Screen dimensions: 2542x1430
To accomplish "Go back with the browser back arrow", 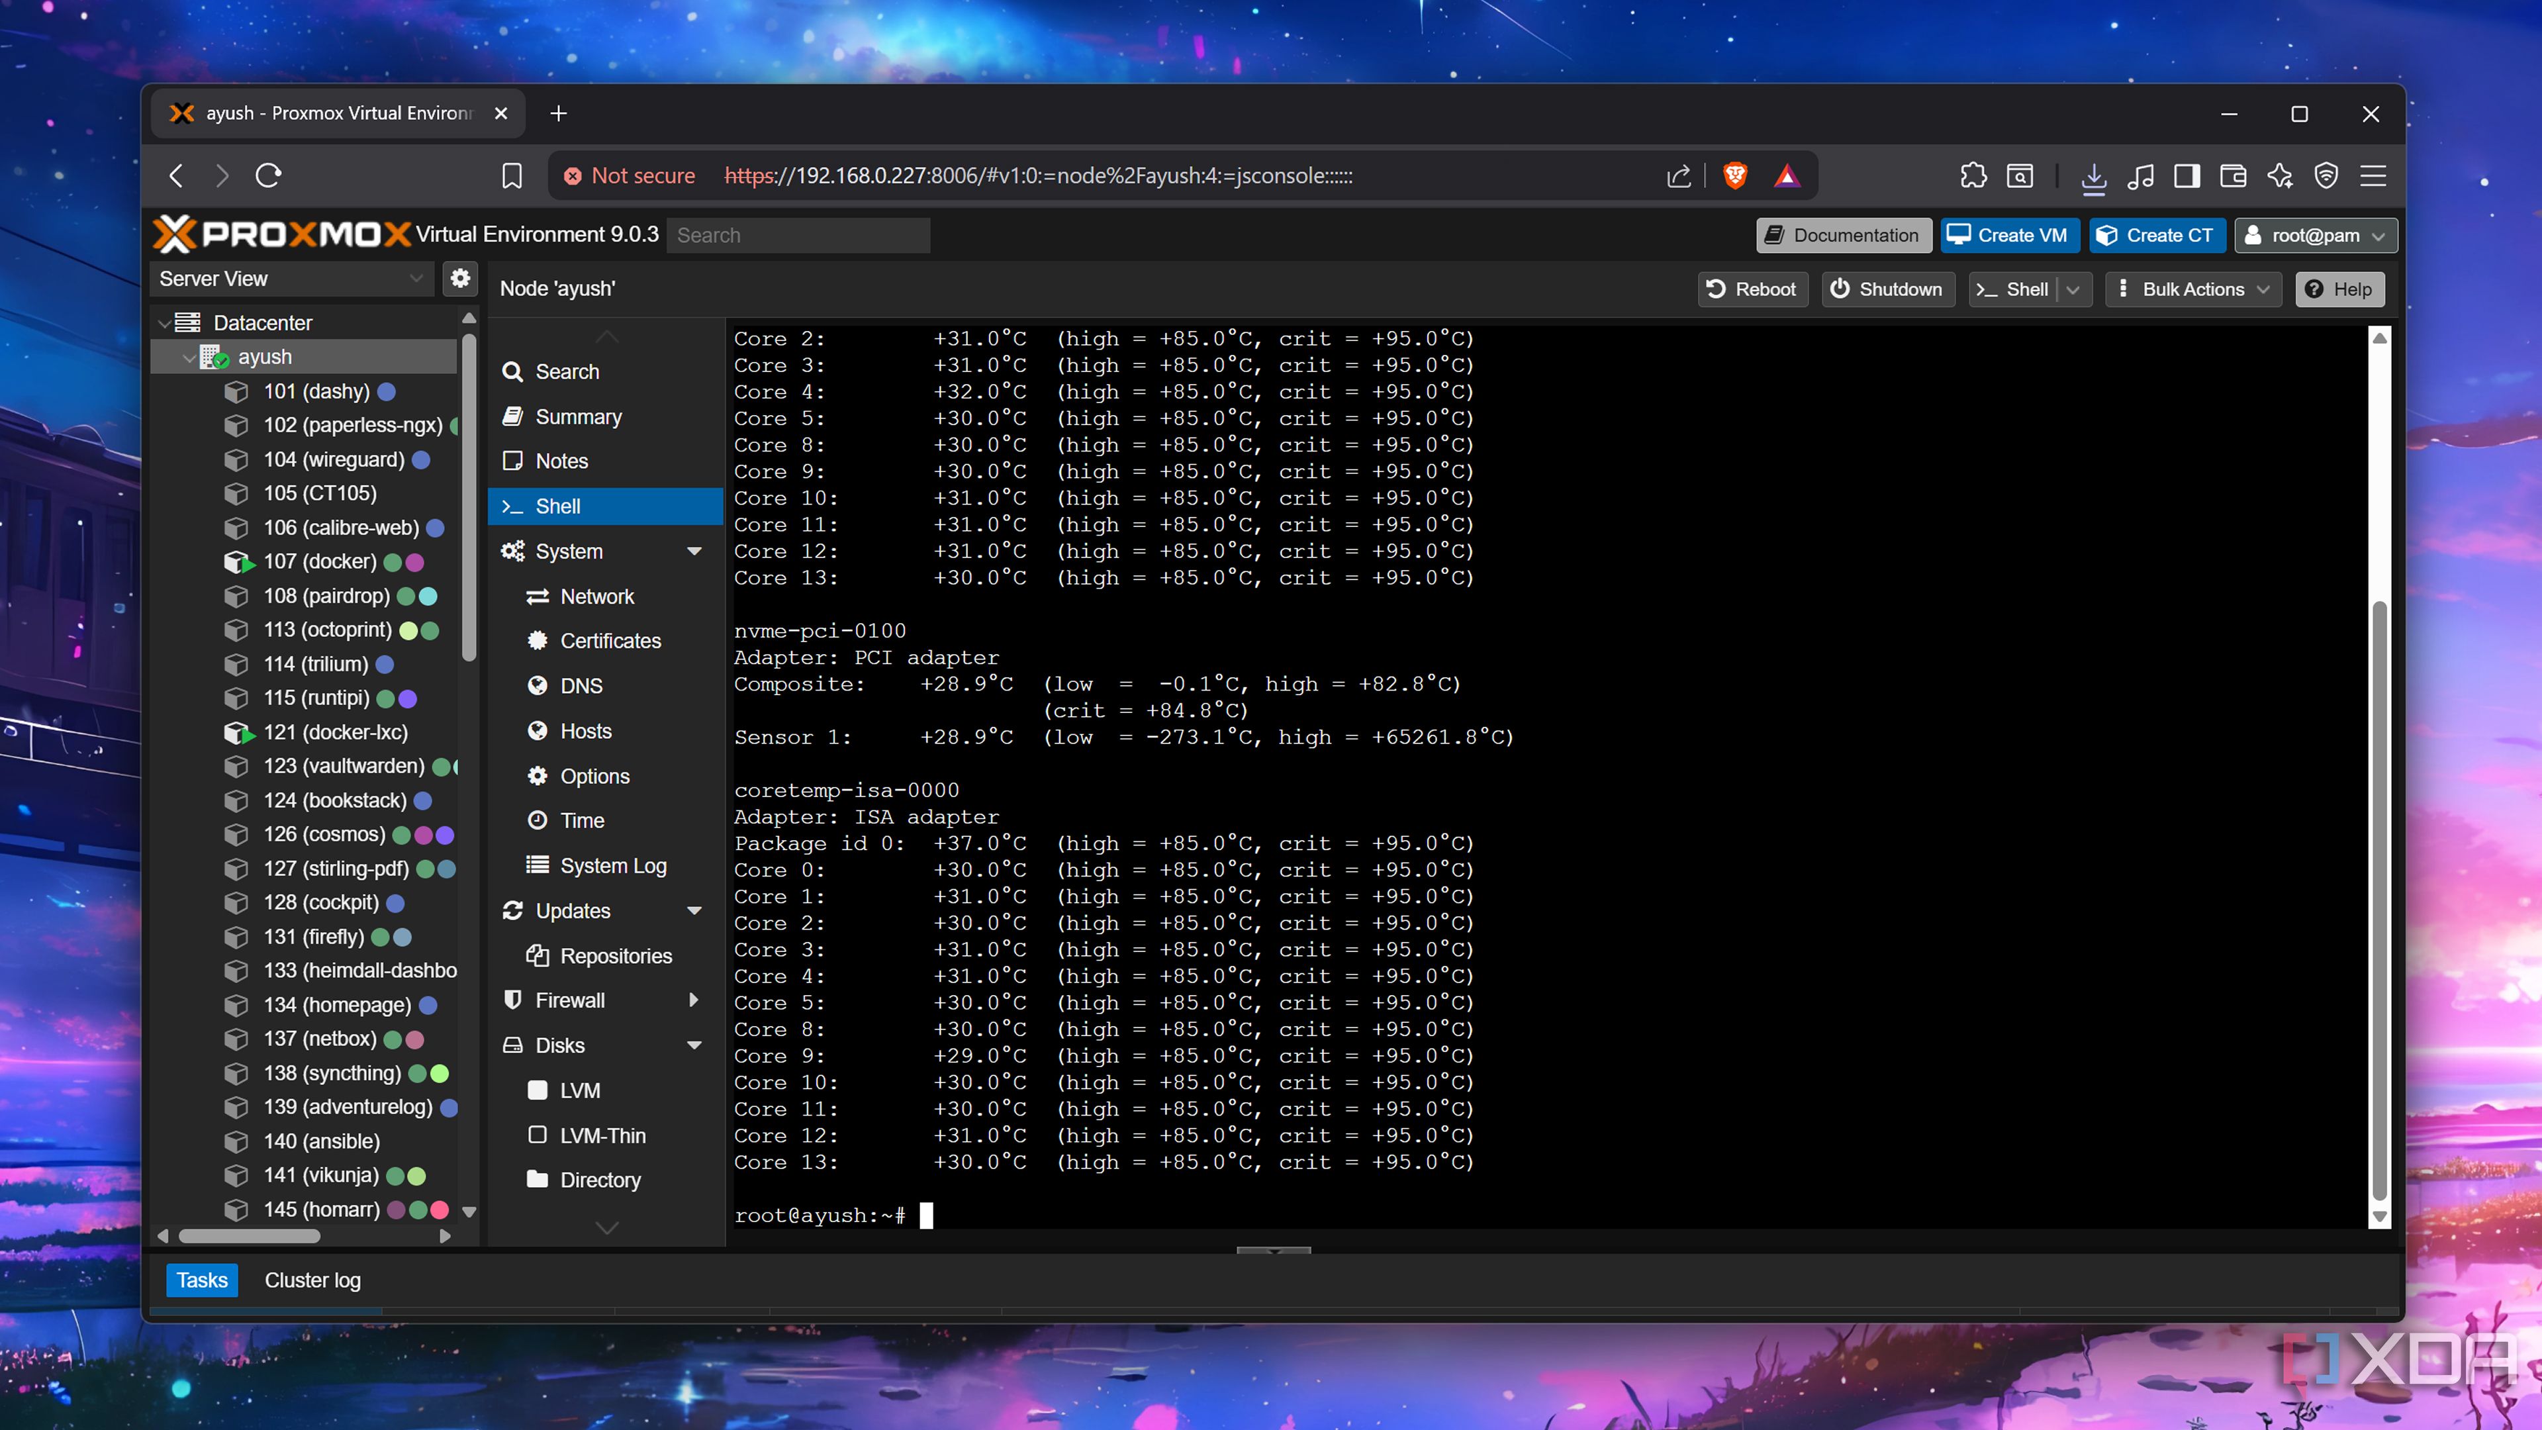I will pyautogui.click(x=175, y=175).
